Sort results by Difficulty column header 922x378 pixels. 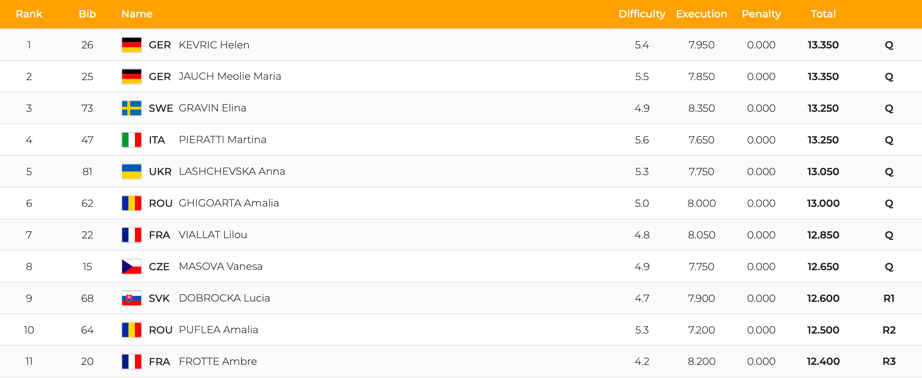pos(642,14)
